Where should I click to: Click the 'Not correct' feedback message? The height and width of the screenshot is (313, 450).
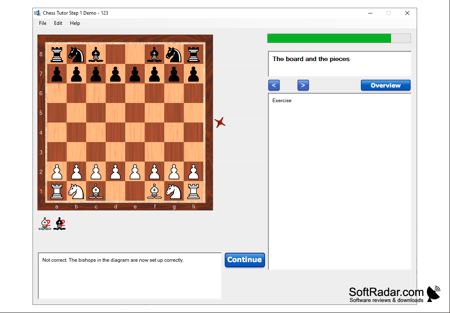(x=113, y=260)
